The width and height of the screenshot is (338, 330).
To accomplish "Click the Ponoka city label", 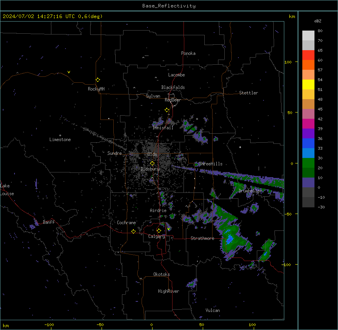I will coord(188,53).
